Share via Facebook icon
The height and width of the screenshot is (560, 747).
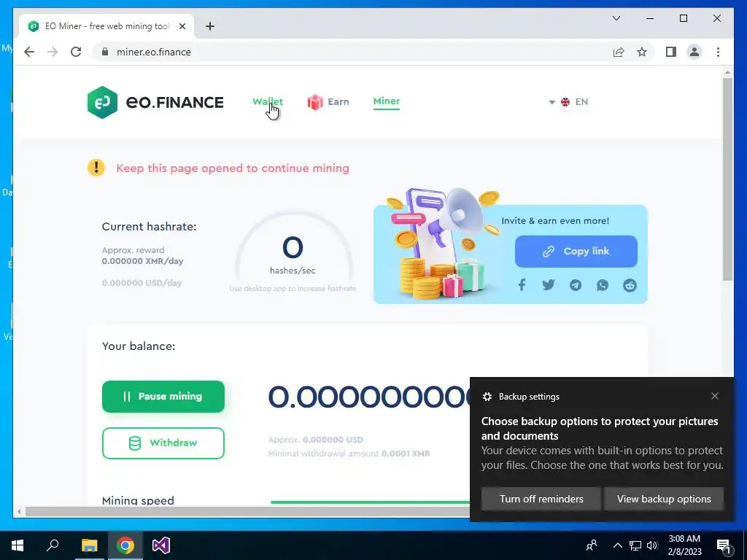click(522, 285)
